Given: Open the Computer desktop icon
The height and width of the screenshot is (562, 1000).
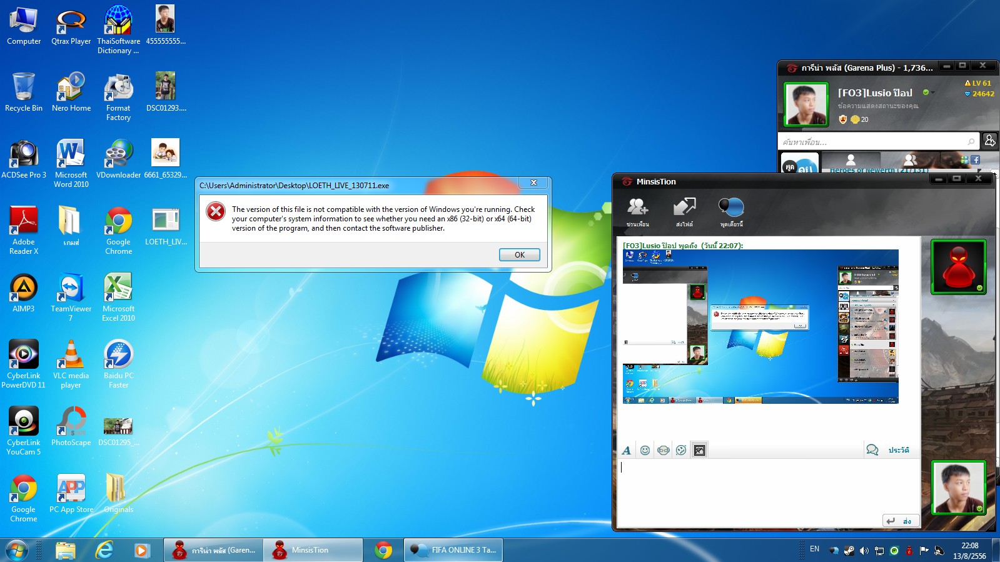Looking at the screenshot, I should (24, 26).
